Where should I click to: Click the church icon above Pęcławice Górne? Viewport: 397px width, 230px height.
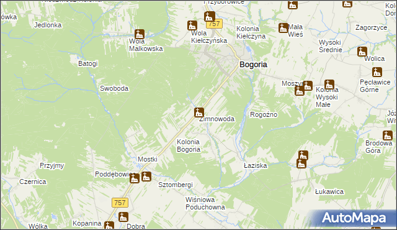(377, 72)
